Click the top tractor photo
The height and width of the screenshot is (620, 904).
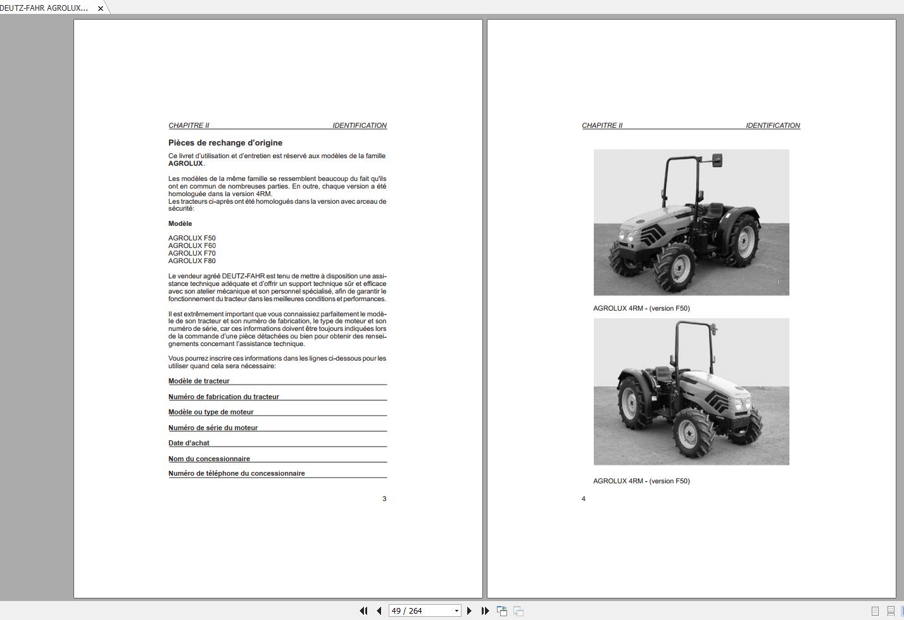(691, 222)
